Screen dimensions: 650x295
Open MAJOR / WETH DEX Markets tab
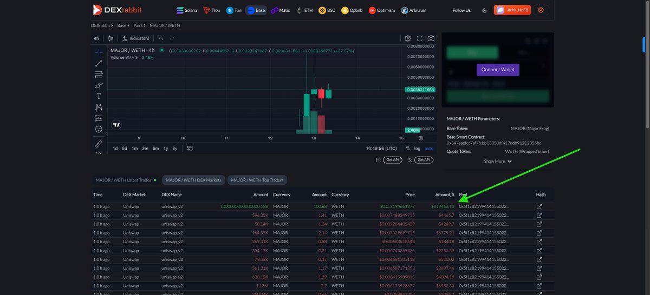[x=194, y=180]
